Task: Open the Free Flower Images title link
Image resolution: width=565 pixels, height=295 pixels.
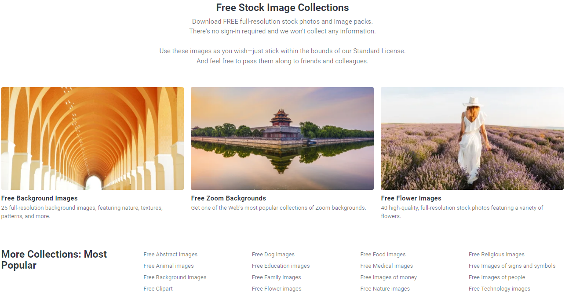Action: click(411, 198)
